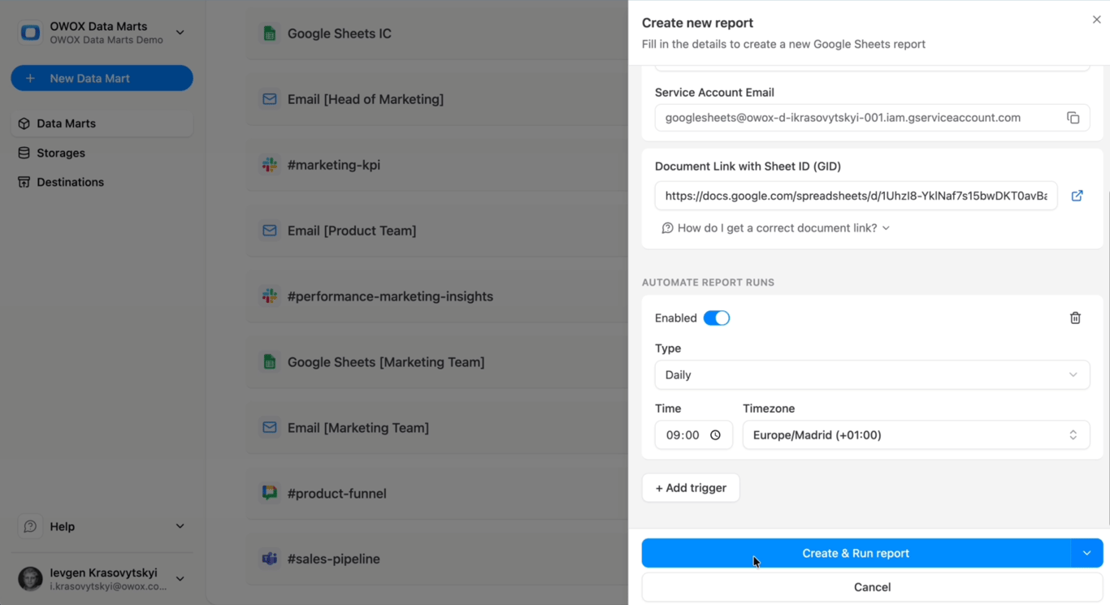Screen dimensions: 1110x605
Task: Select the #performance-marketing-insights destination
Action: [437, 296]
